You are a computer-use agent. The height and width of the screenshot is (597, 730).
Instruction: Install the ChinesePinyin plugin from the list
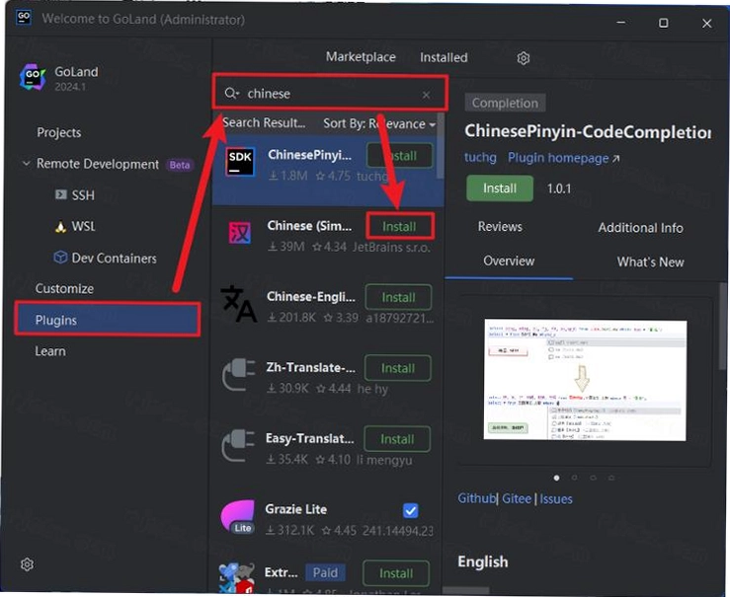click(x=399, y=156)
